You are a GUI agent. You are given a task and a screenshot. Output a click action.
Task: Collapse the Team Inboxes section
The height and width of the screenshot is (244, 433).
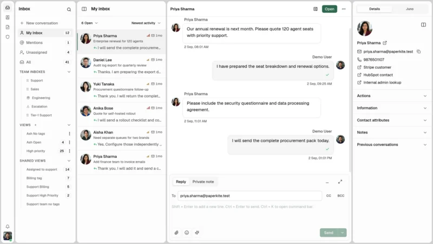(x=69, y=72)
